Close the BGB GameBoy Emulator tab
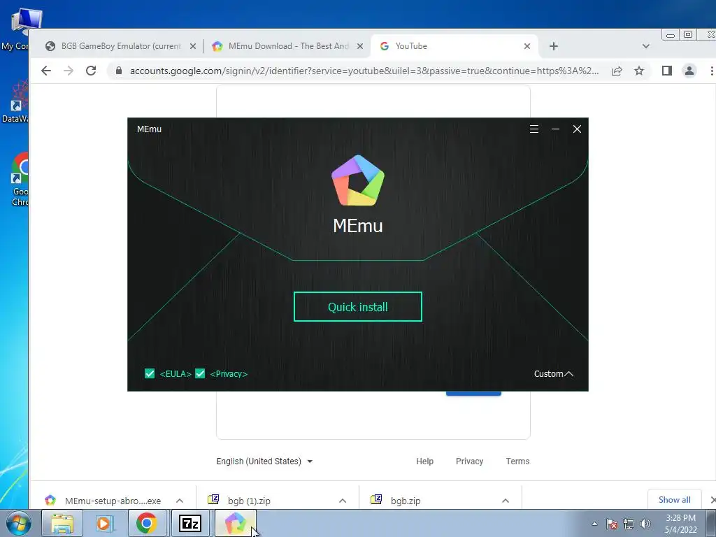The height and width of the screenshot is (537, 716). [193, 46]
